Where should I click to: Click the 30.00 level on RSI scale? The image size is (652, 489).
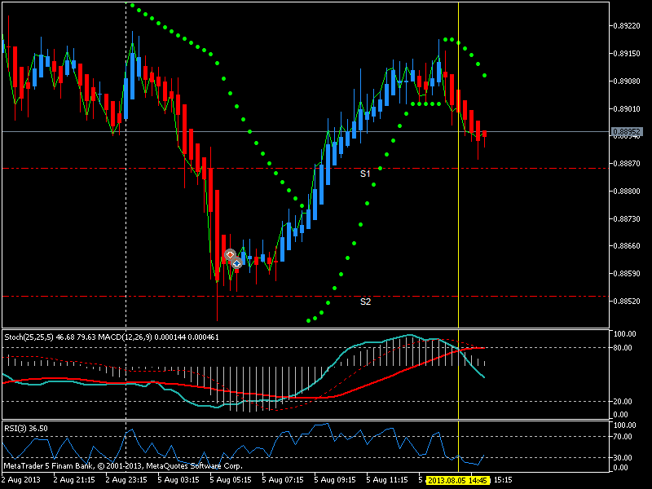623,457
